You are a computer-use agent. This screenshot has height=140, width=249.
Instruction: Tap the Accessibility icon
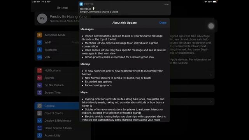point(40,135)
